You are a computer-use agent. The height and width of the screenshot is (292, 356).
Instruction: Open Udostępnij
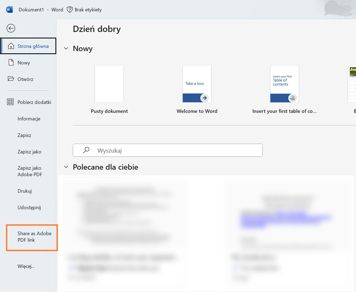click(28, 207)
